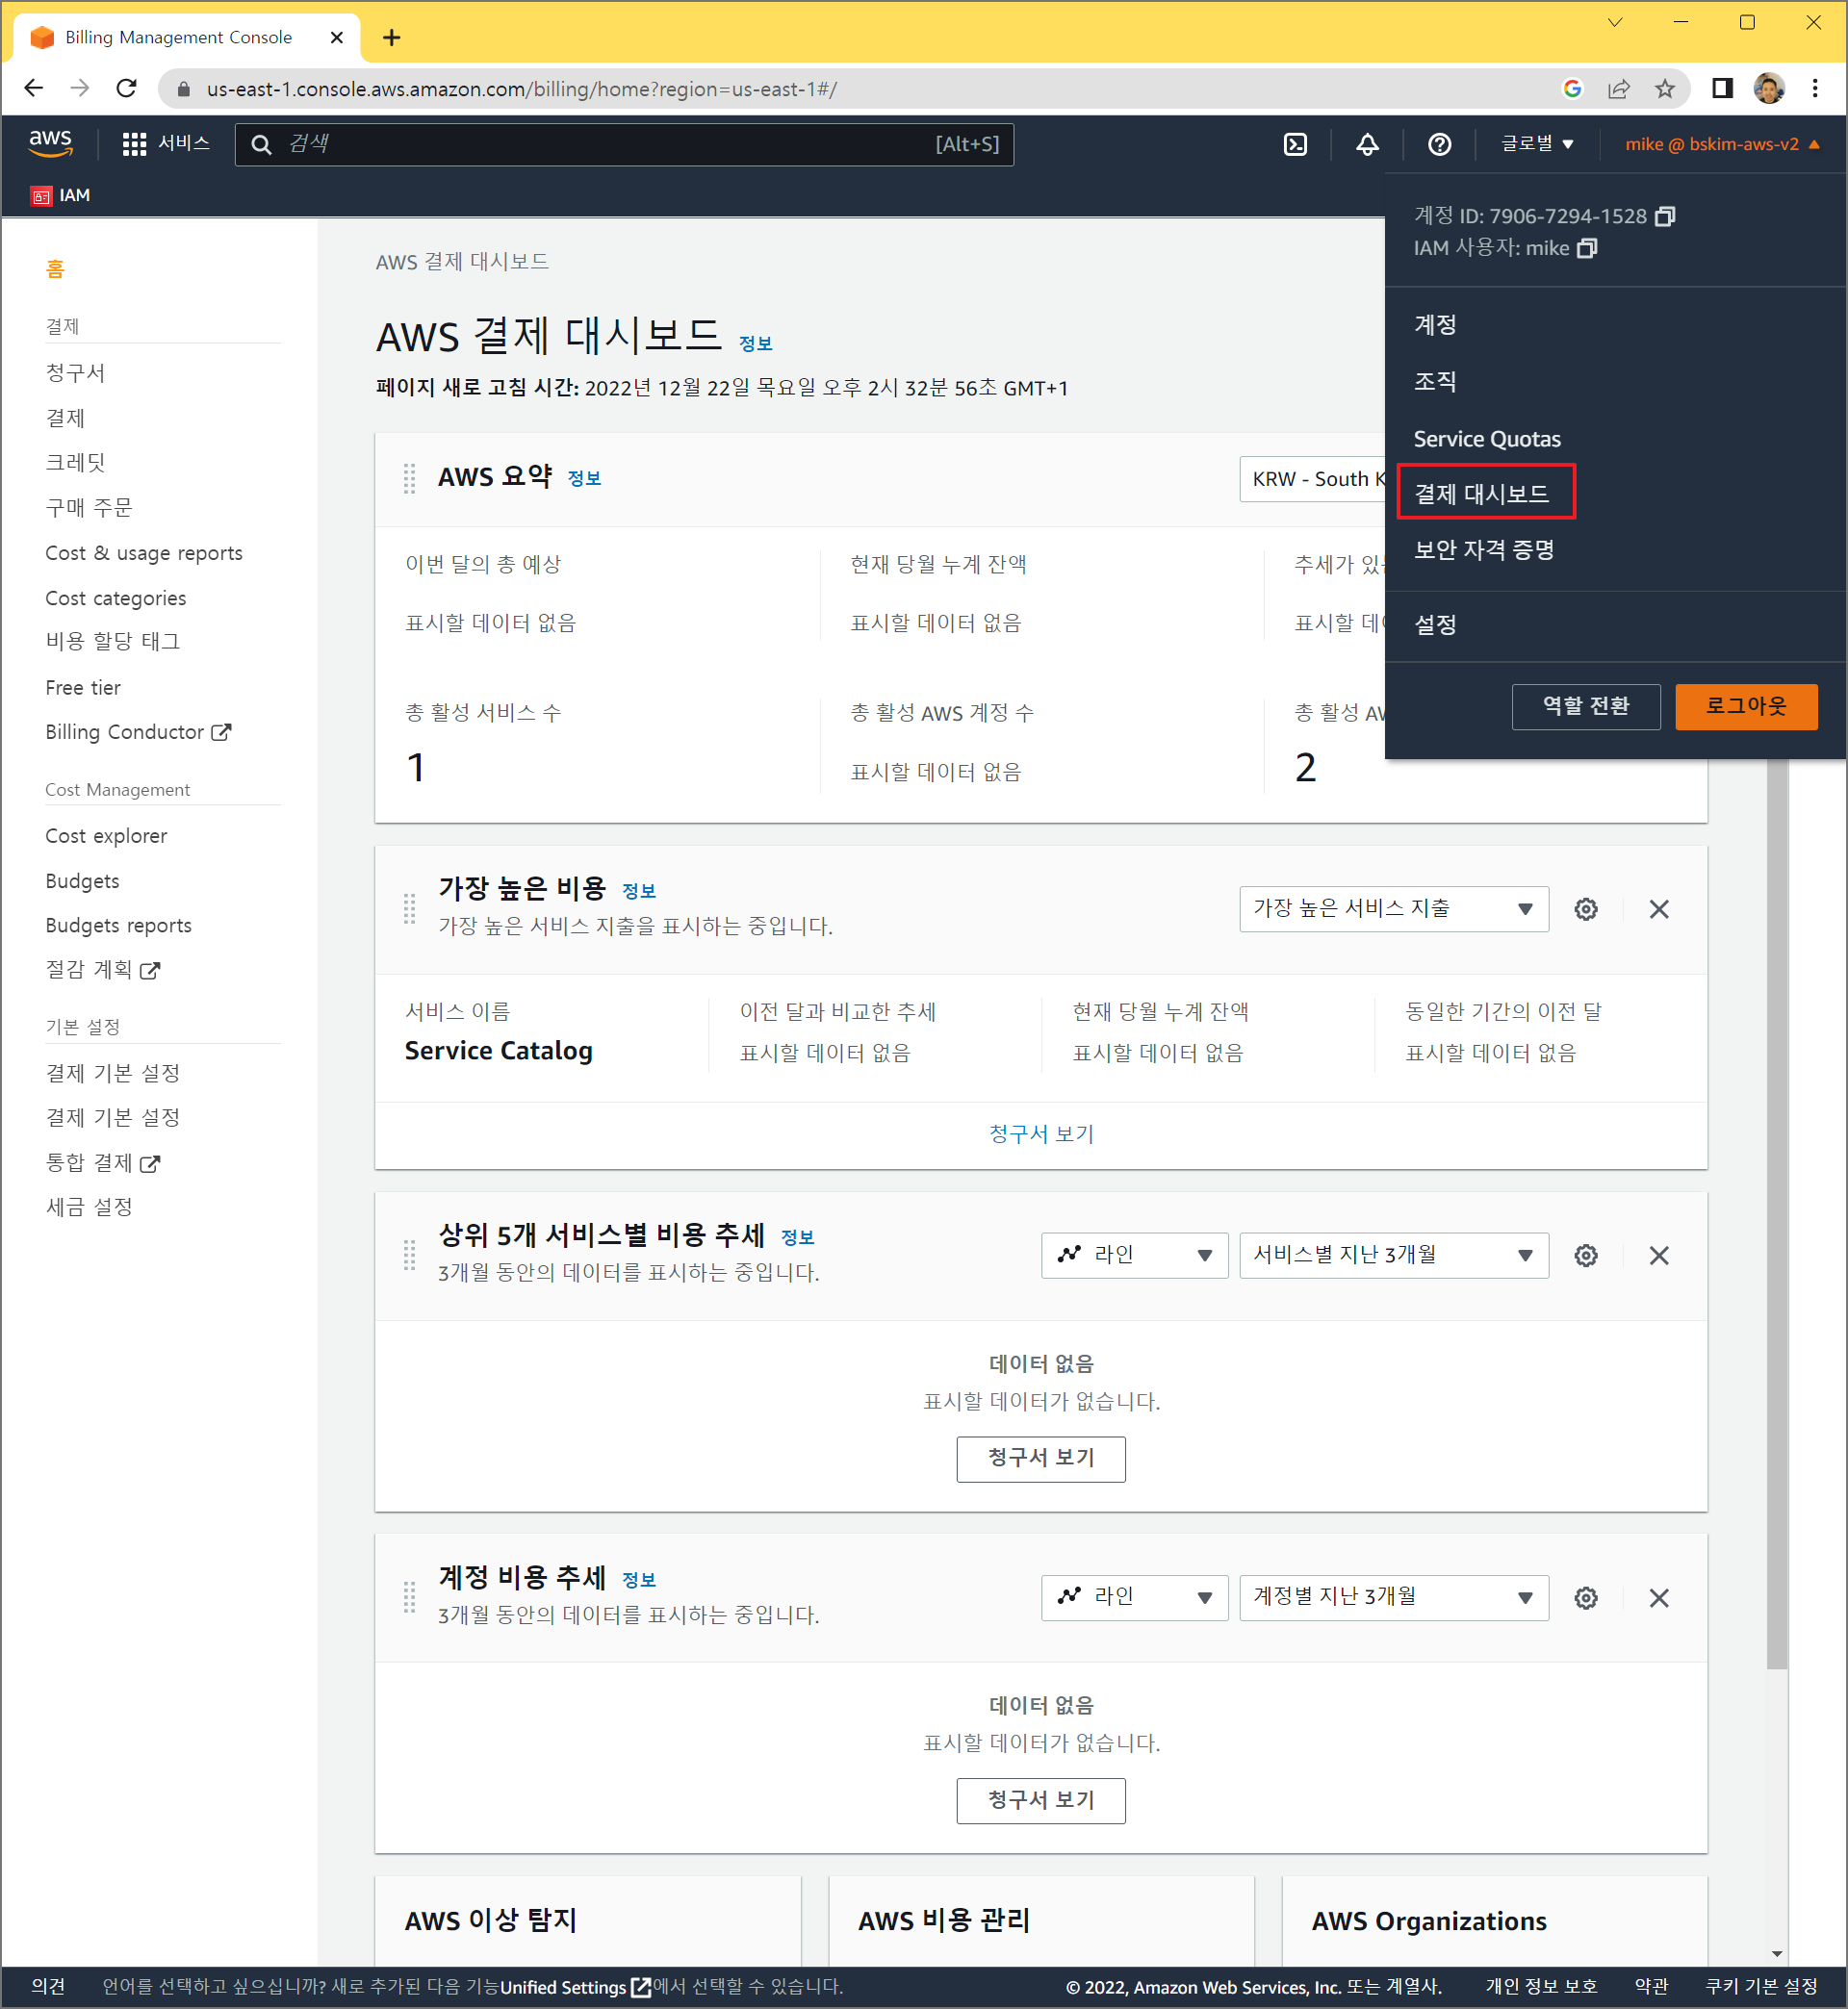Open Free tier in the left sidebar
This screenshot has height=2009, width=1848.
82,687
